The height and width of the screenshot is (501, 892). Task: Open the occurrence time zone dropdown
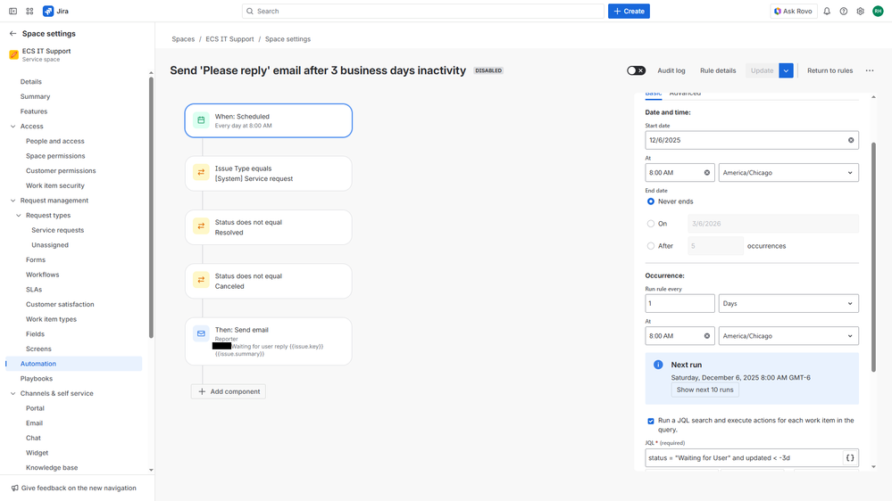click(x=788, y=336)
